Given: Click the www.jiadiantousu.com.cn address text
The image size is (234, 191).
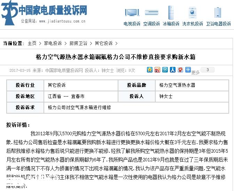Looking at the screenshot, I should [x=62, y=21].
